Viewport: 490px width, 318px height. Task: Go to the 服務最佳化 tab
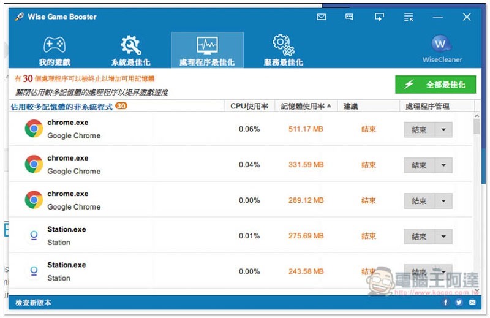click(x=283, y=50)
